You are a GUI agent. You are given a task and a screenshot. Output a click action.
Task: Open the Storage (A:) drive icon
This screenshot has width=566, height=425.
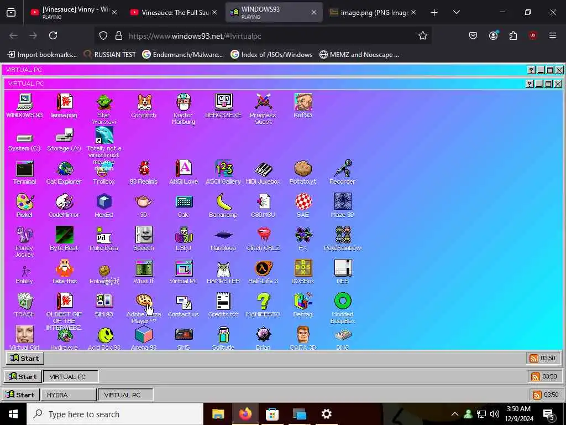(64, 140)
